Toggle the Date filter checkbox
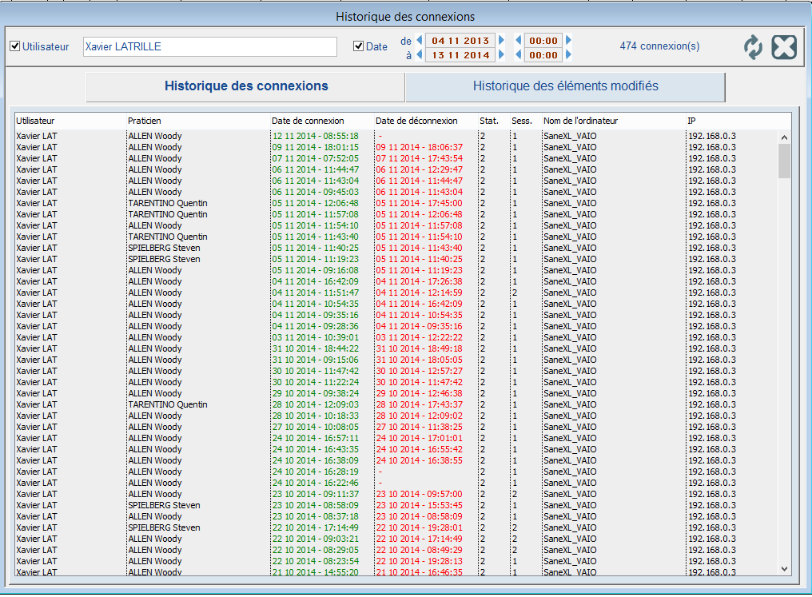 point(358,46)
